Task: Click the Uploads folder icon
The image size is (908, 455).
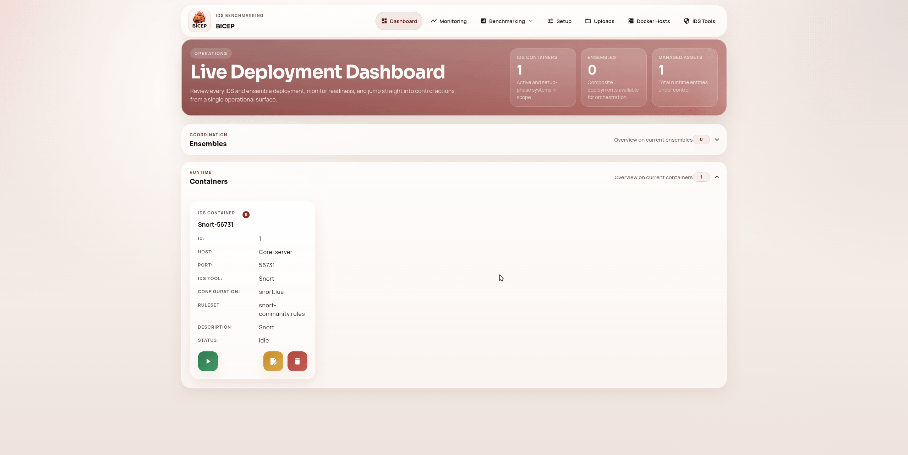Action: pos(588,21)
